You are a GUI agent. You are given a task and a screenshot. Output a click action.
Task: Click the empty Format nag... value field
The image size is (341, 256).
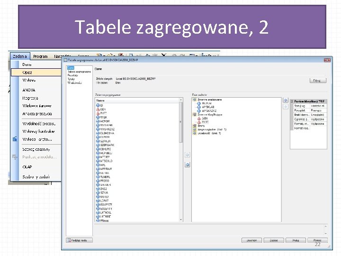(x=318, y=128)
